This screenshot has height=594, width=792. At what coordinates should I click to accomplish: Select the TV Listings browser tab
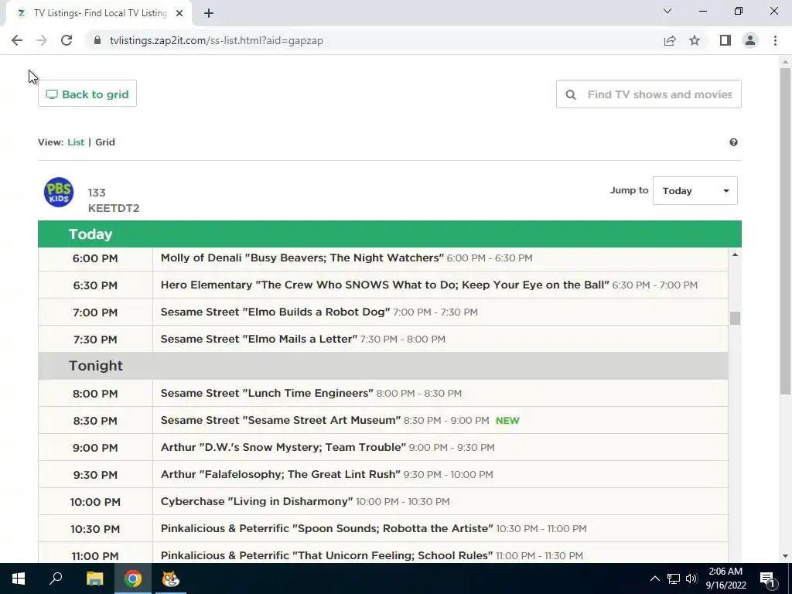[100, 13]
